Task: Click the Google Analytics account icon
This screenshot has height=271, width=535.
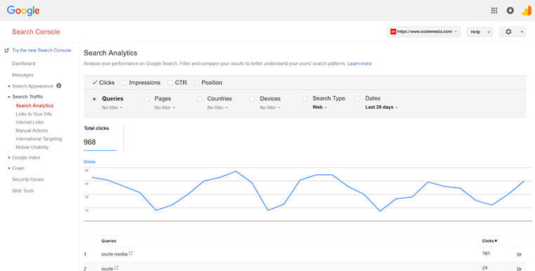Action: (527, 11)
